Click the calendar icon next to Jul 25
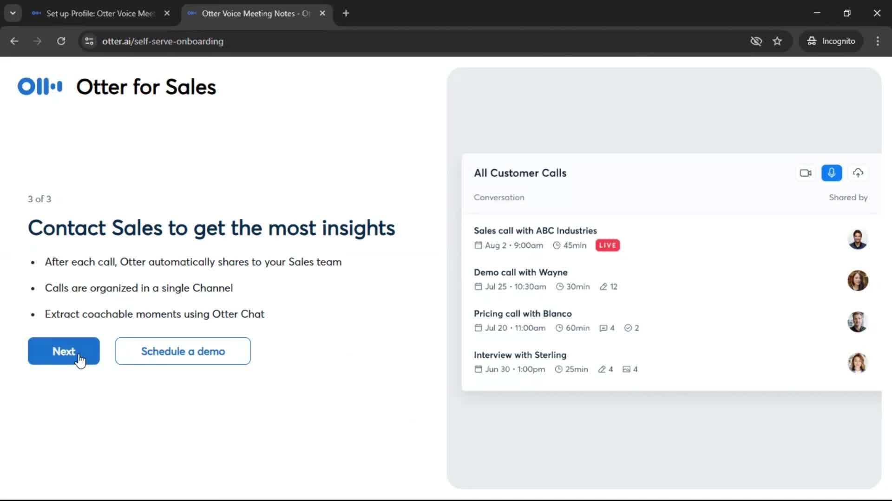Image resolution: width=892 pixels, height=501 pixels. 478,287
